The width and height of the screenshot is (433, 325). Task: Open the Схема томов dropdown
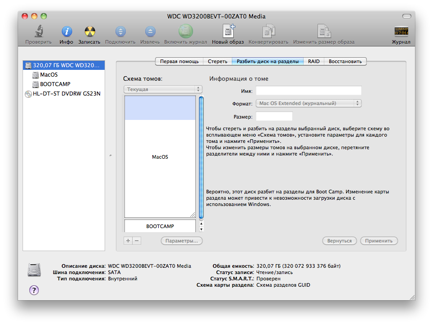coord(163,89)
